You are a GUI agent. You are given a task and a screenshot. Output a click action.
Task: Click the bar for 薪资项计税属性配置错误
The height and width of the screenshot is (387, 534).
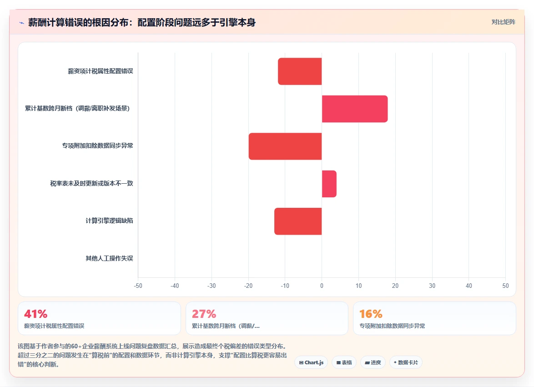[300, 71]
